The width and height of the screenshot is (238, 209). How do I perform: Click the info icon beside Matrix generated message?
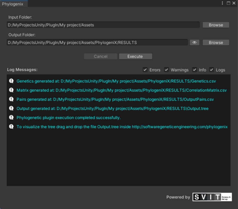(x=11, y=90)
